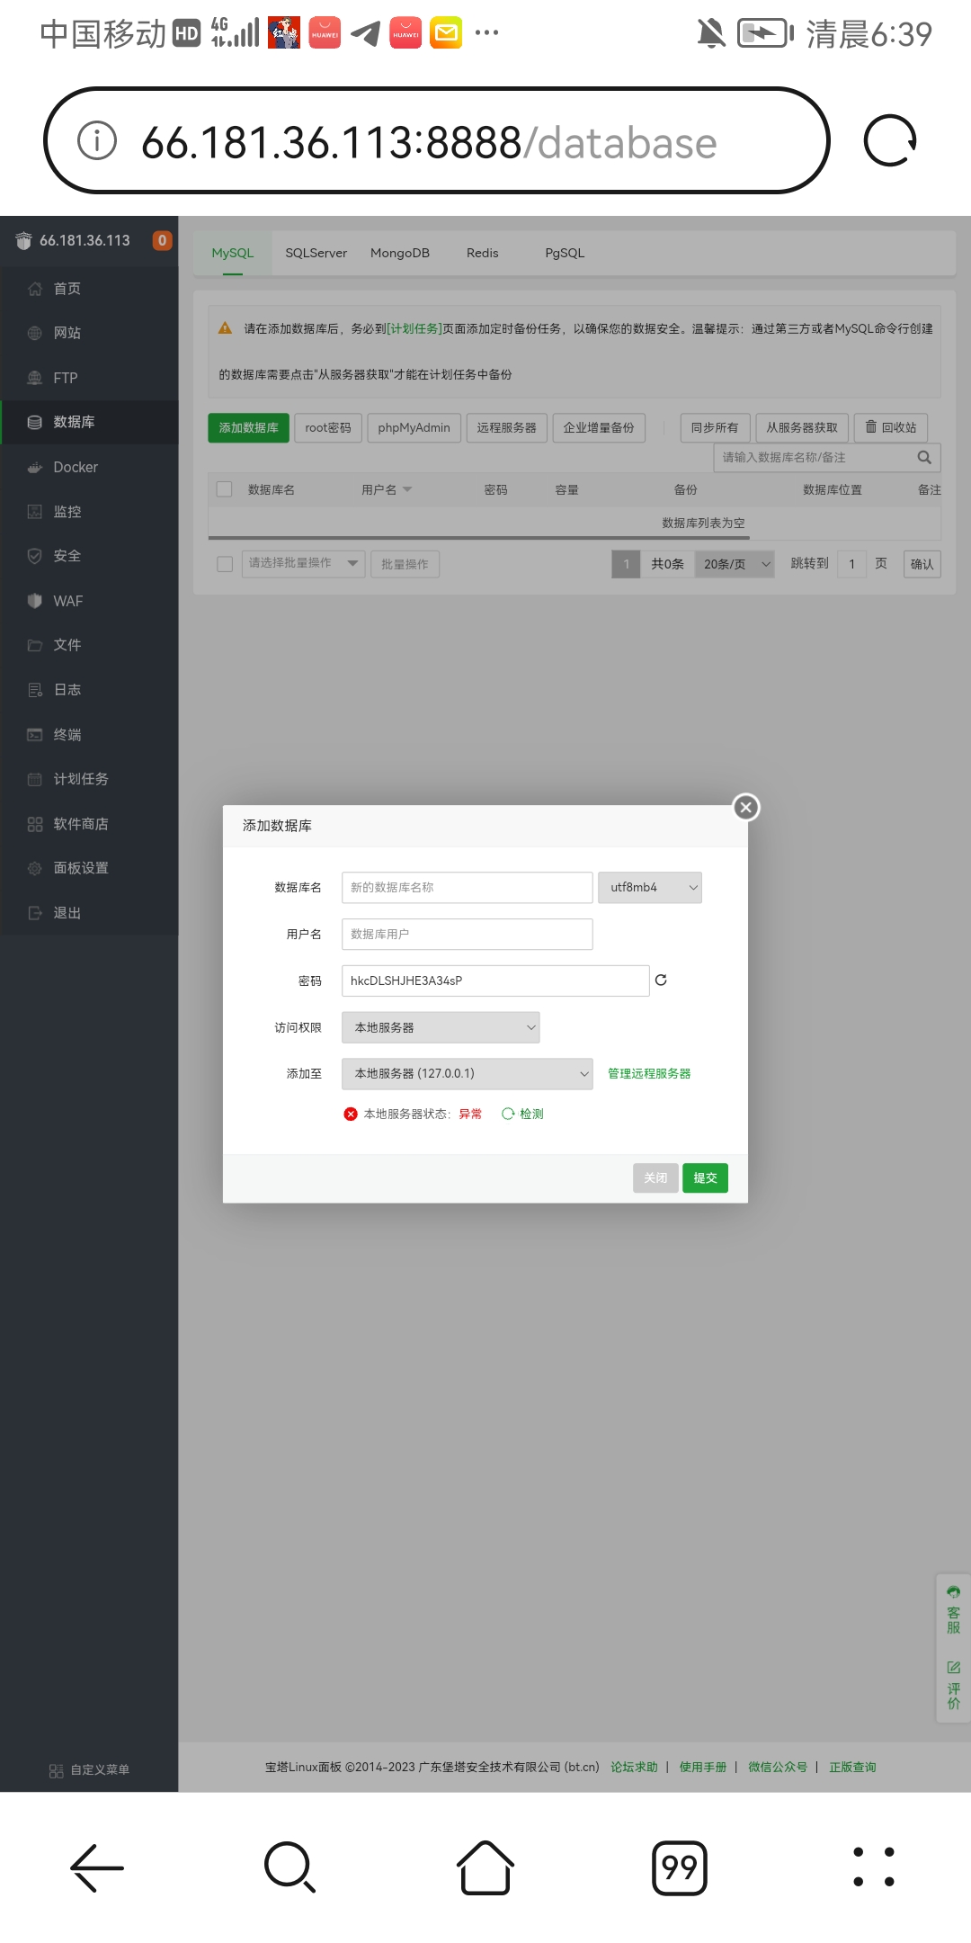Open the 计划任务 sidebar item
The image size is (971, 1943).
coord(89,779)
